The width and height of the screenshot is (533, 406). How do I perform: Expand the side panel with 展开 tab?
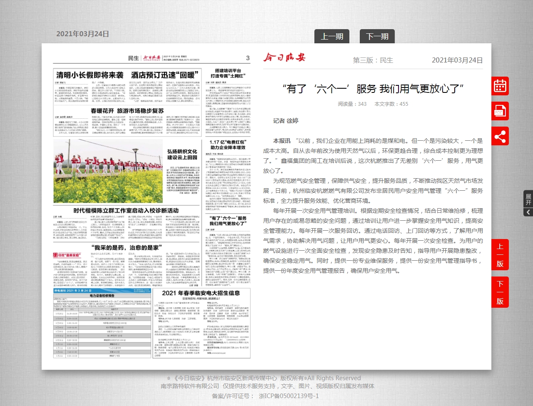point(528,203)
